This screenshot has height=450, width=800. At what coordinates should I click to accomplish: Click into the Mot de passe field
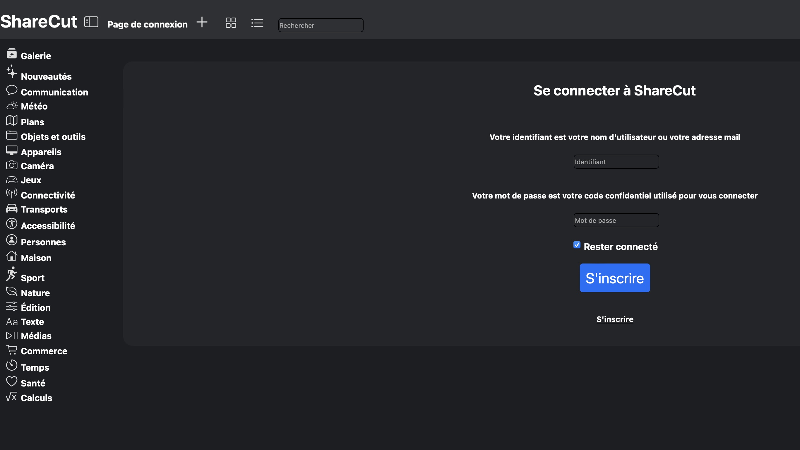click(x=616, y=220)
